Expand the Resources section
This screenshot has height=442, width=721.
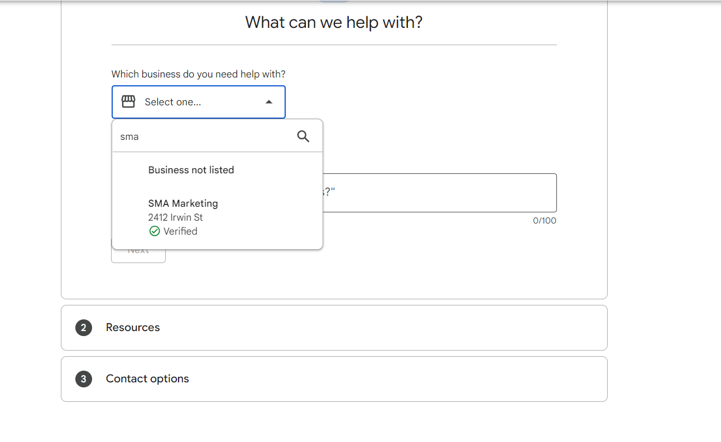coord(334,328)
